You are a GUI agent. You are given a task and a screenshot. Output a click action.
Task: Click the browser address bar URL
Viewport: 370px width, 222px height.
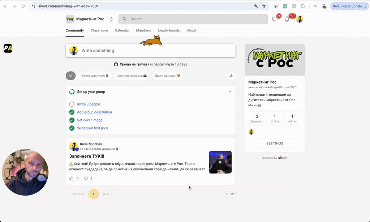point(68,6)
